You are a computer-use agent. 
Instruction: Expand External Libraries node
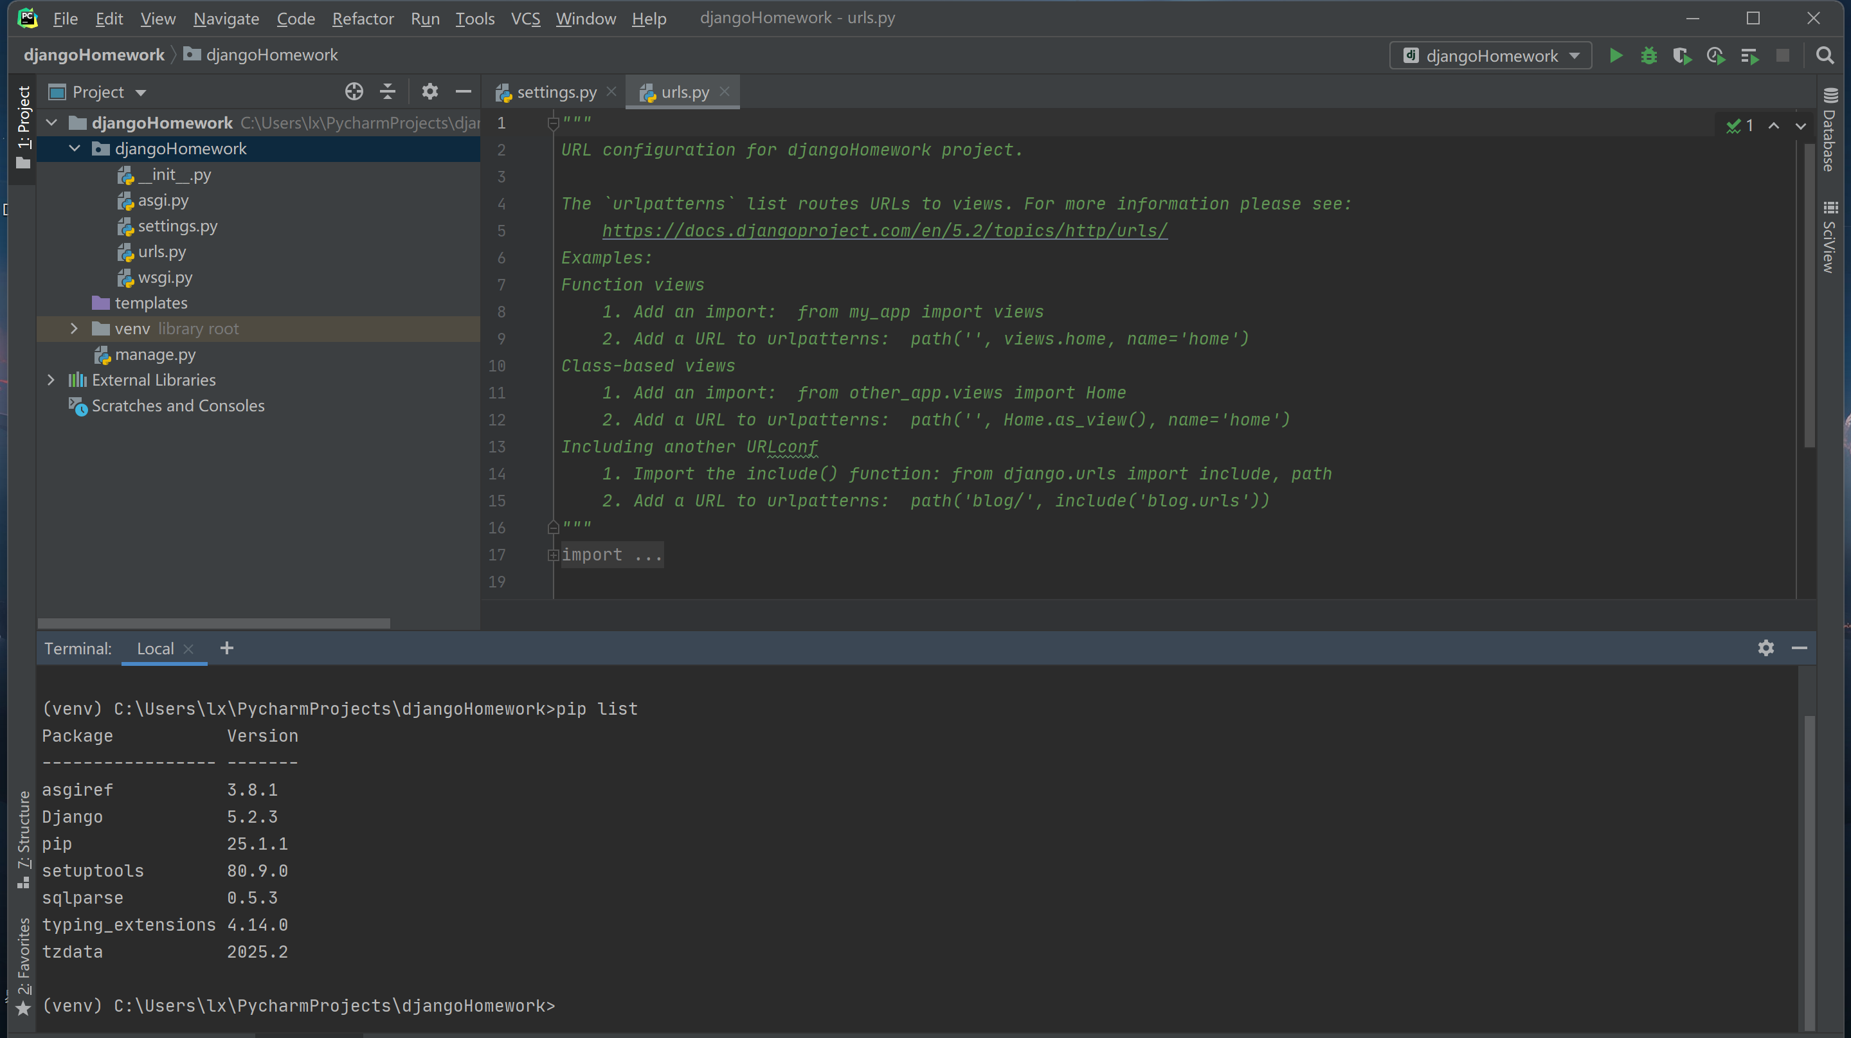[51, 380]
